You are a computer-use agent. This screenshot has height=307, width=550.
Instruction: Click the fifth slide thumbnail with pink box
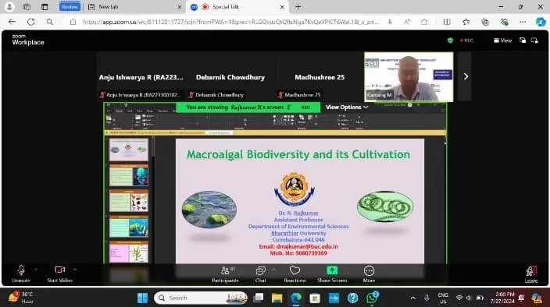click(129, 252)
